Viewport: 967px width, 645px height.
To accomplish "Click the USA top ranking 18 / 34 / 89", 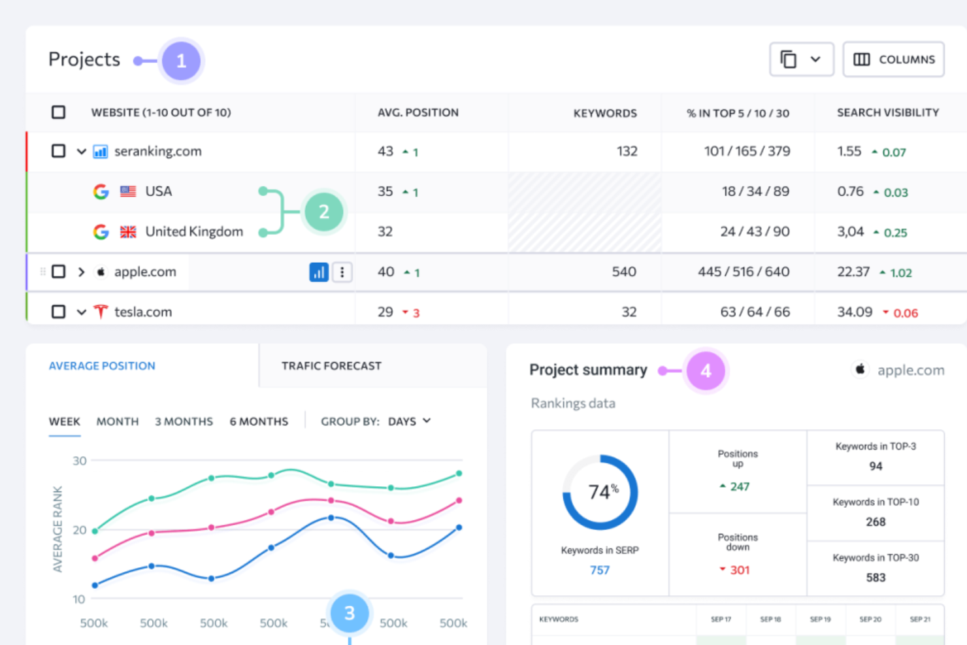I will [x=755, y=191].
